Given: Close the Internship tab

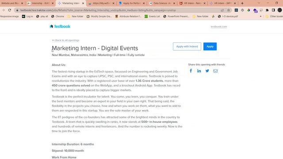Looking at the screenshot, I should click(x=53, y=3).
